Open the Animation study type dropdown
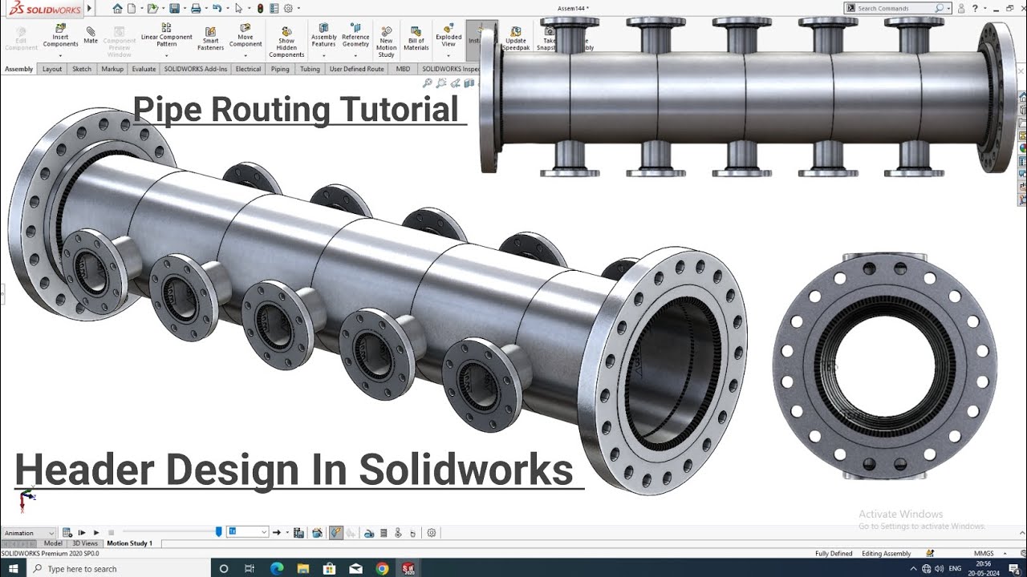The height and width of the screenshot is (577, 1027). (x=29, y=533)
